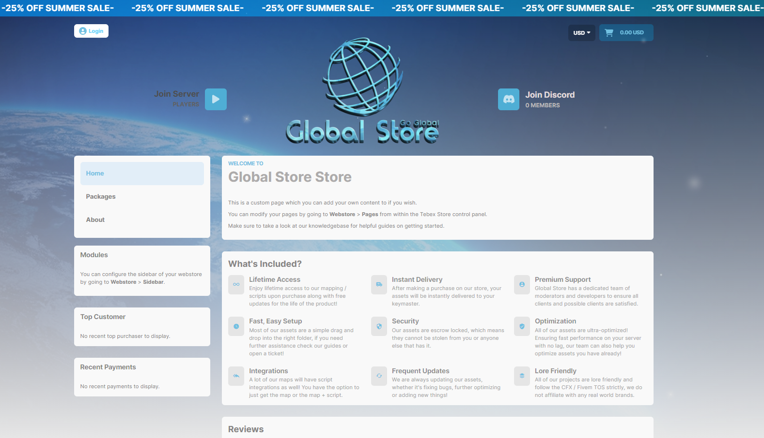Click 'No recent top purchaser to display.' text

[x=125, y=336]
